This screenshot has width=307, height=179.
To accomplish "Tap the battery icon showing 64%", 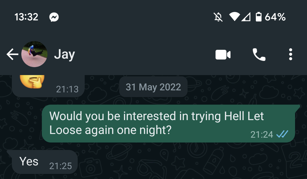I will tap(259, 17).
